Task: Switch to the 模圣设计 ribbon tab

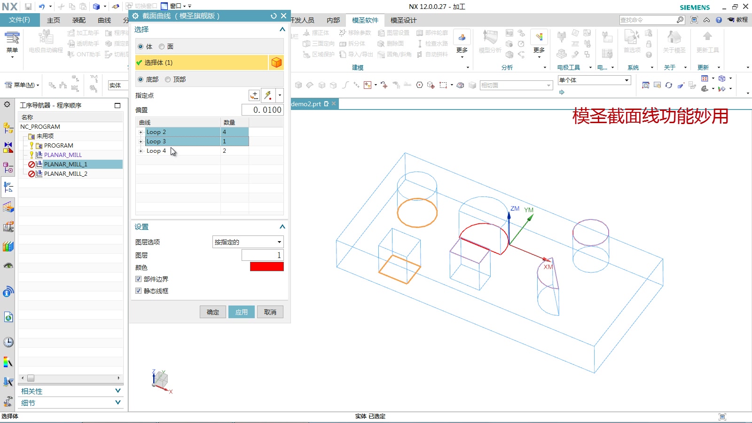Action: coord(403,20)
